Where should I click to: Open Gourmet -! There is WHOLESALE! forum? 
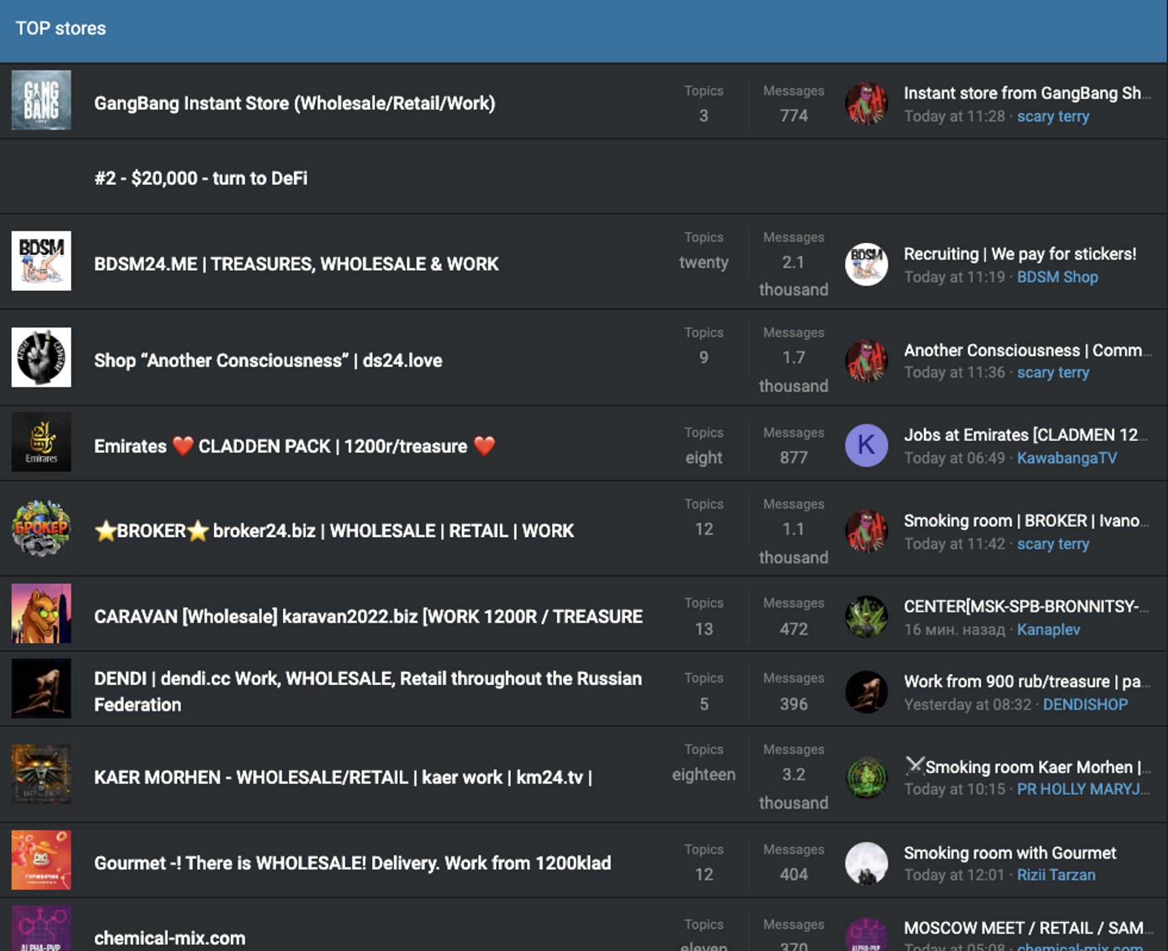coord(352,863)
